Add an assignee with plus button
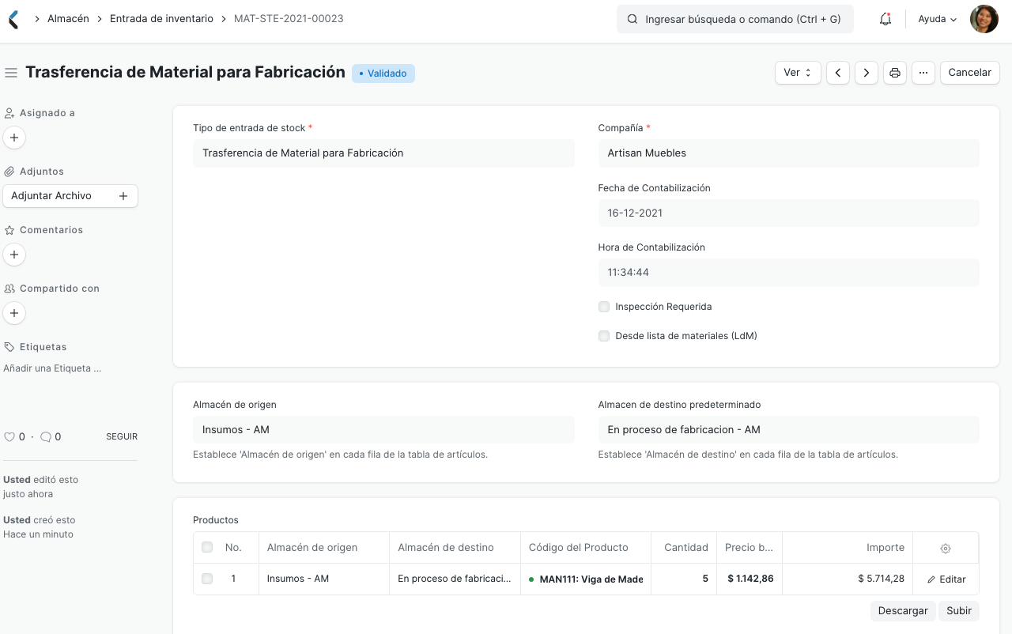The height and width of the screenshot is (634, 1012). [x=14, y=138]
